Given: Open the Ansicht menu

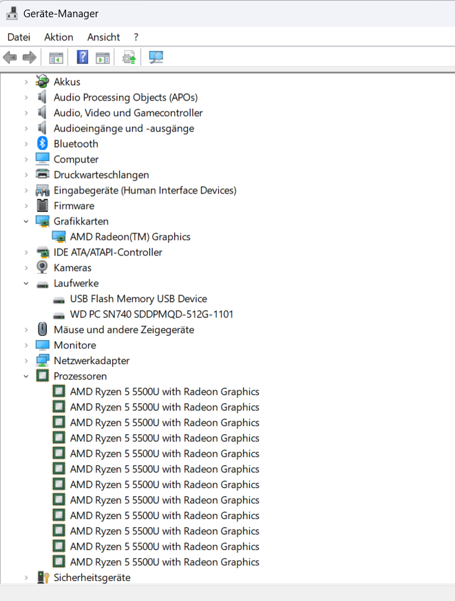Looking at the screenshot, I should point(103,36).
